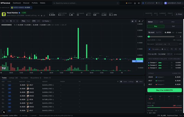Click the #516 item thumbnail in the trades list

[x=28, y=100]
